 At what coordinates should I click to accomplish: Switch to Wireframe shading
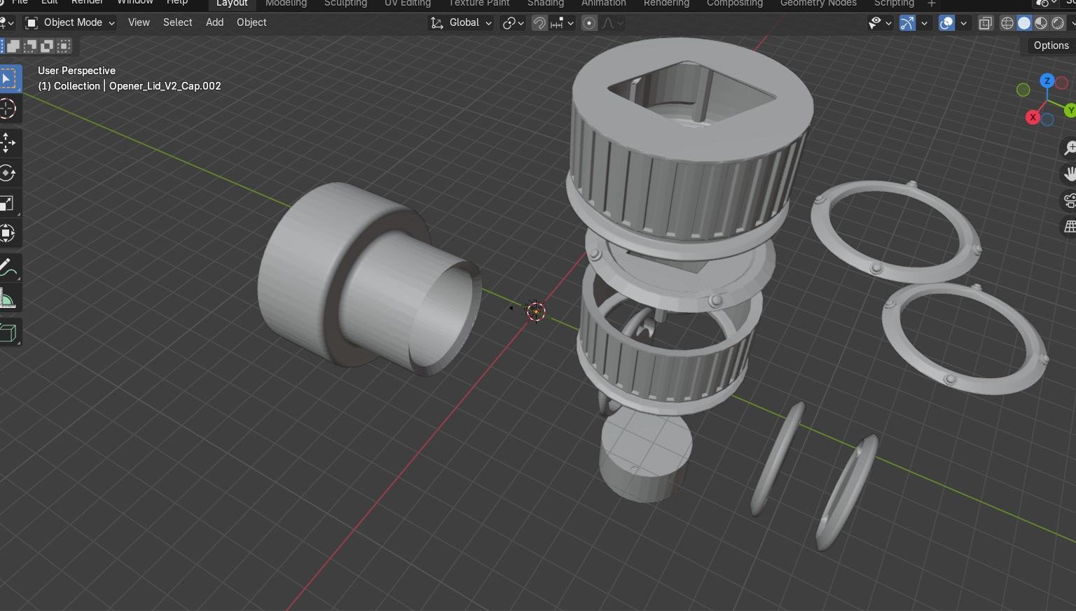pyautogui.click(x=1007, y=23)
